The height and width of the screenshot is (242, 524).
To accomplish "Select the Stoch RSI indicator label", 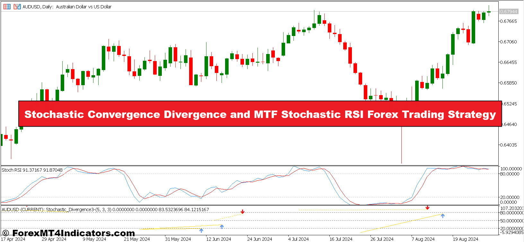I will pos(32,170).
